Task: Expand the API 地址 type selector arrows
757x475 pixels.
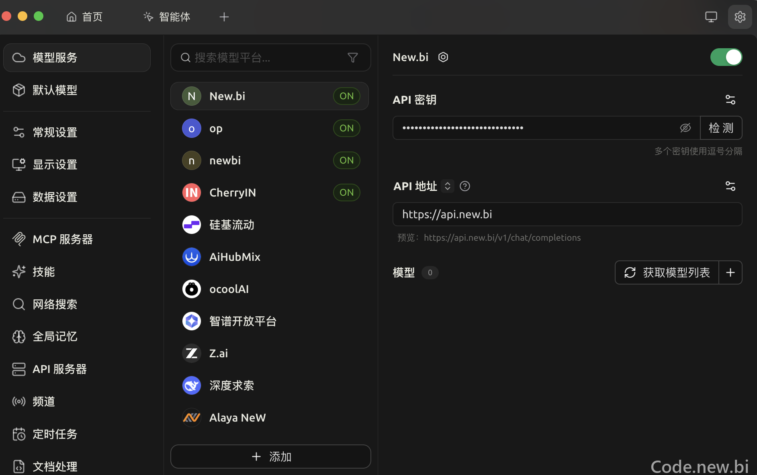Action: pyautogui.click(x=447, y=186)
